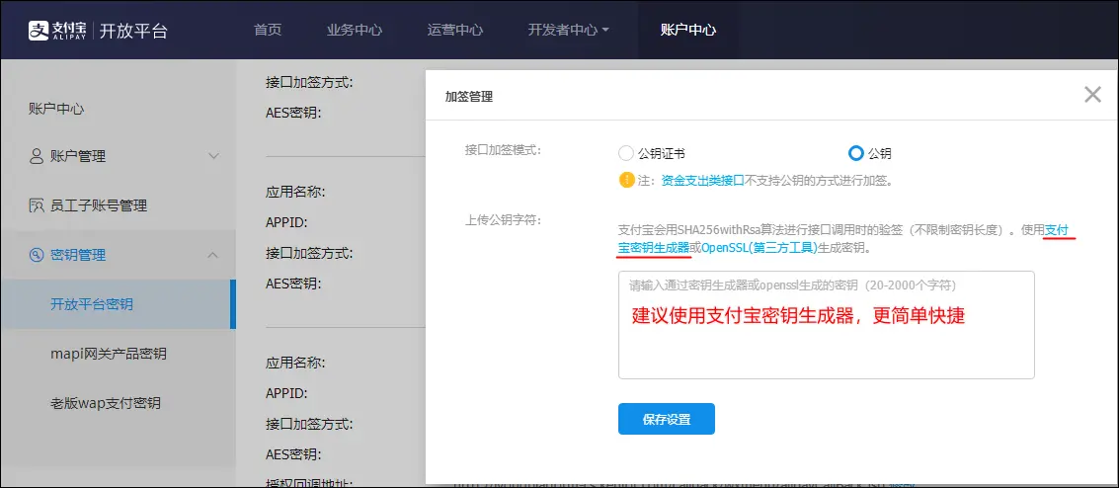
Task: Go to 首页 in top navigation
Action: coord(268,30)
